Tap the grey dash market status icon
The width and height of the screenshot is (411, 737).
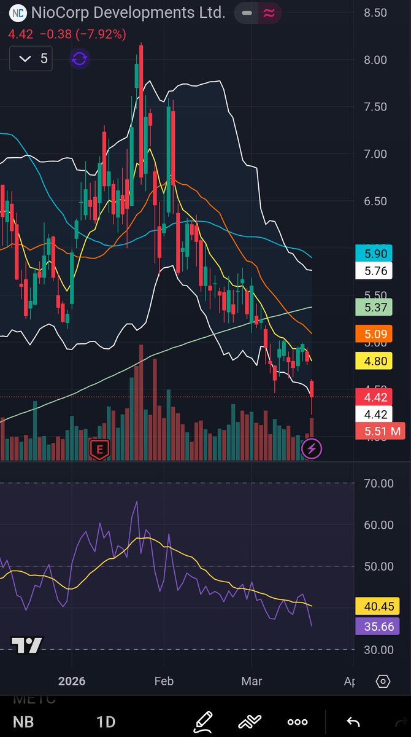247,13
